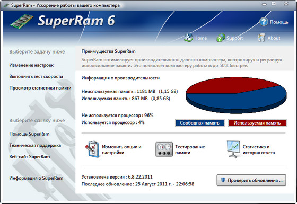
Task: Select Выполнить тест скорости task
Action: coord(36,77)
